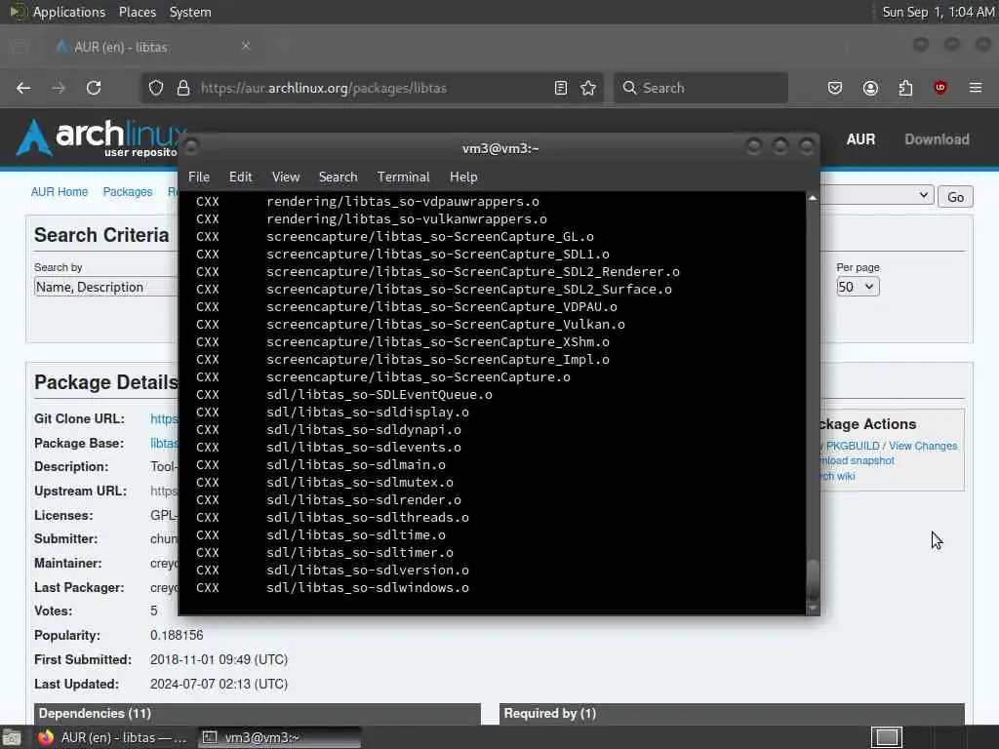Click the First Submitted date 2018-11-01 09:49
The width and height of the screenshot is (999, 749).
tap(219, 660)
